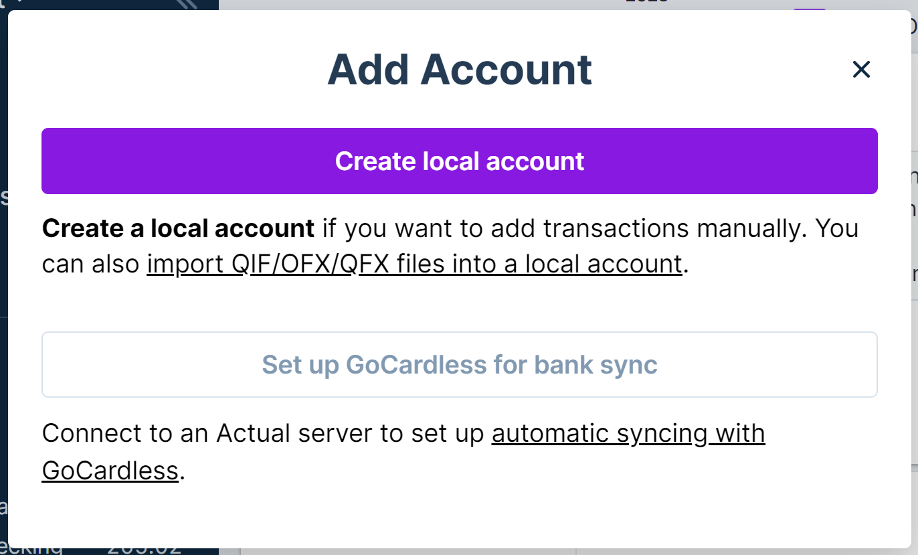918x555 pixels.
Task: Click the "Create local account" button
Action: point(459,161)
